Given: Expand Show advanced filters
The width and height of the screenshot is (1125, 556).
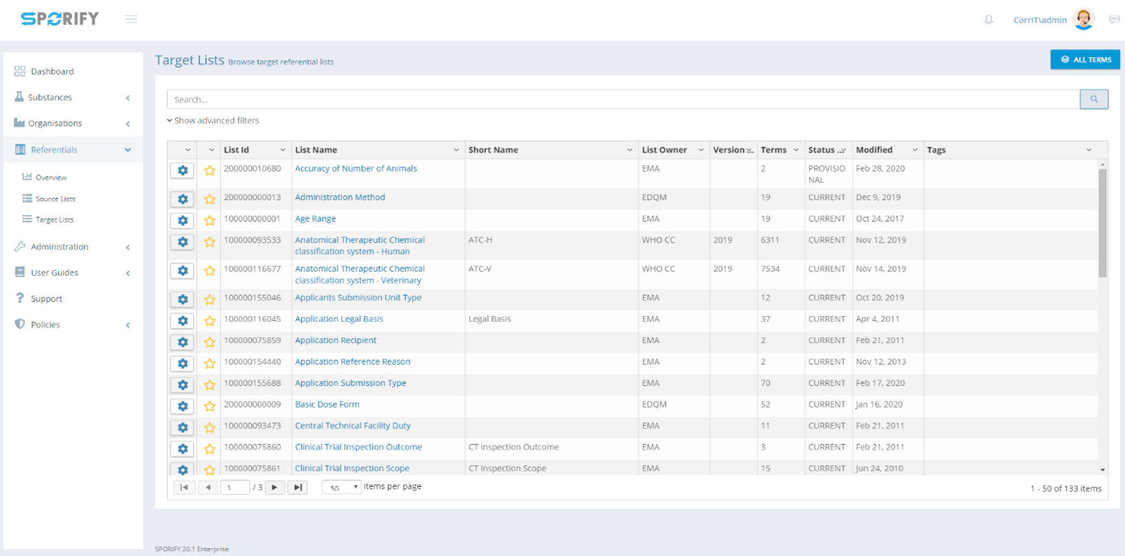Looking at the screenshot, I should [213, 121].
